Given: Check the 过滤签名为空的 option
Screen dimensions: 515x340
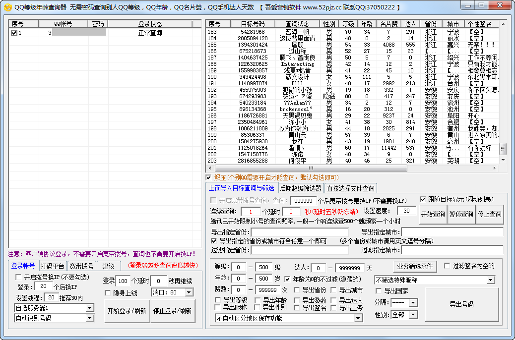Looking at the screenshot, I should [447, 266].
